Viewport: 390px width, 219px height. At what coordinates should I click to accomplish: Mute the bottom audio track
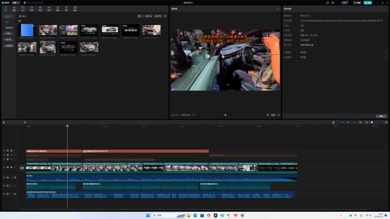click(15, 194)
